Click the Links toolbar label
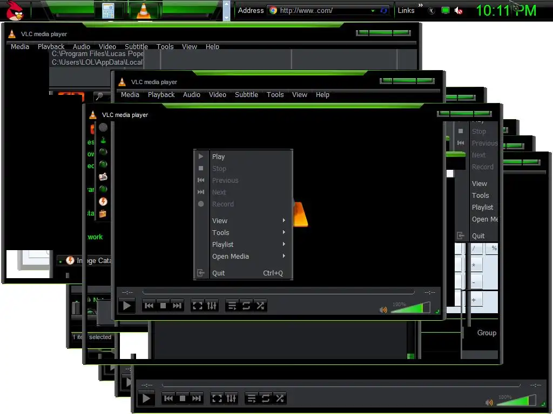This screenshot has width=553, height=414. (x=406, y=11)
